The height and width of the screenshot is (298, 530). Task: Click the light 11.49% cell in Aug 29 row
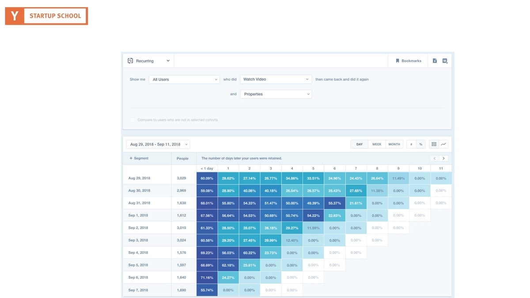[399, 178]
